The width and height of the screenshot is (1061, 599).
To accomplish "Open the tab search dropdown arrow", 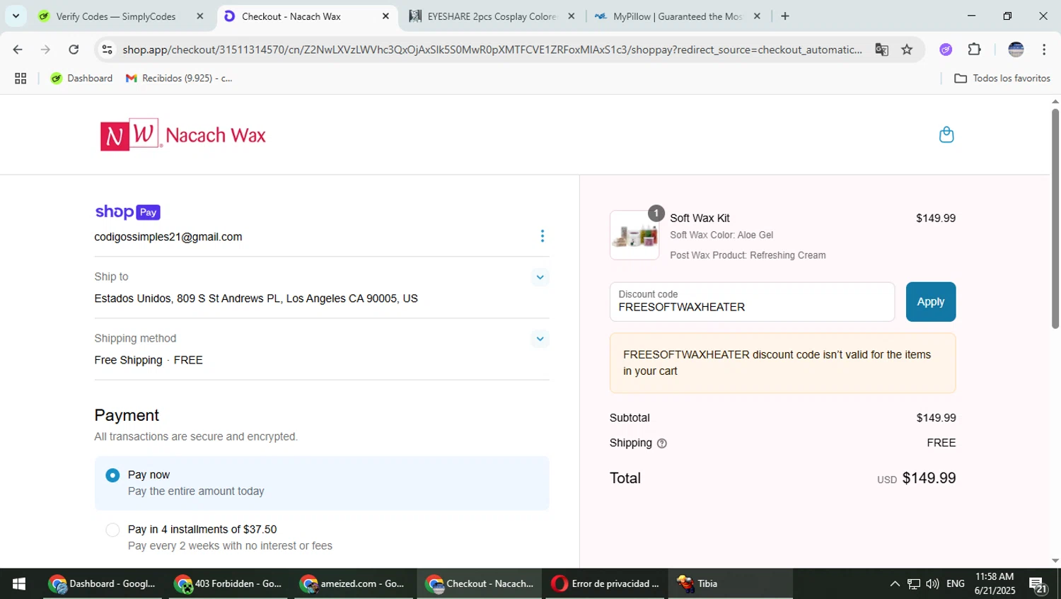I will 16,16.
